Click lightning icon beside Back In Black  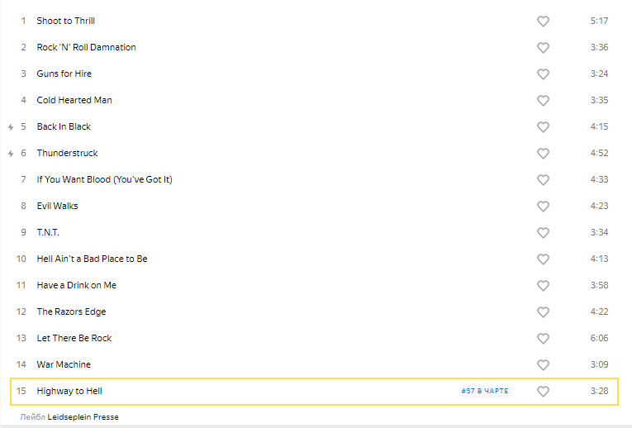pos(11,127)
